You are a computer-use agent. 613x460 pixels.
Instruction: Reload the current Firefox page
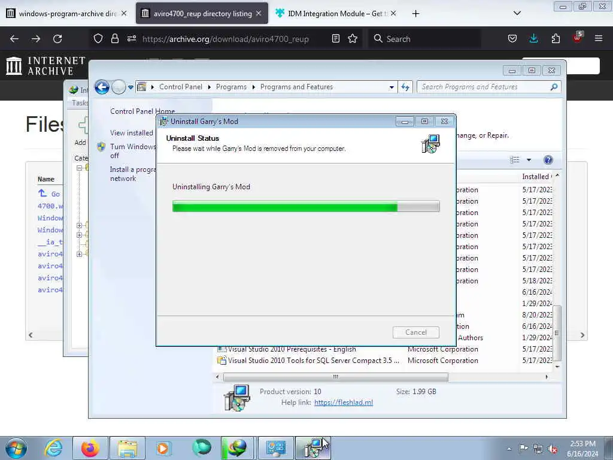[57, 39]
